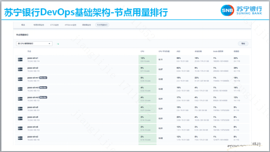Click the Master badge on paas-sit-m2
The width and height of the screenshot is (270, 152).
pos(43,97)
